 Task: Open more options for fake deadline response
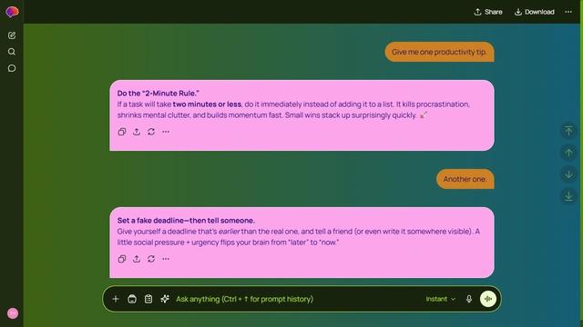click(x=166, y=259)
